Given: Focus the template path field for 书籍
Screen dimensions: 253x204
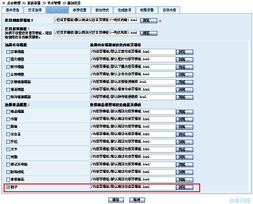Looking at the screenshot, I should click(133, 119).
